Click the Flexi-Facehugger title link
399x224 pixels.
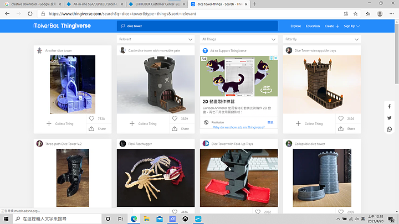click(140, 144)
